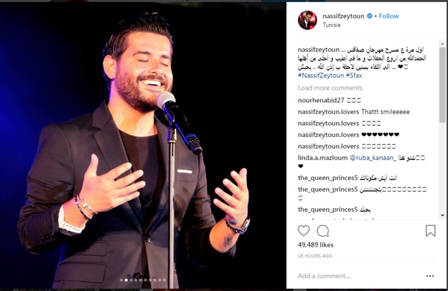Open the #NassifZeytoun hashtag
This screenshot has height=291, width=448.
pos(321,75)
